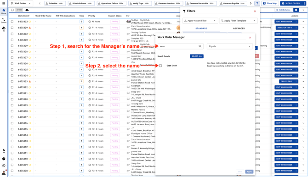Screen dimensions: 308x177
Task: Click yellow status circle on 6475308
Action: (x=30, y=171)
